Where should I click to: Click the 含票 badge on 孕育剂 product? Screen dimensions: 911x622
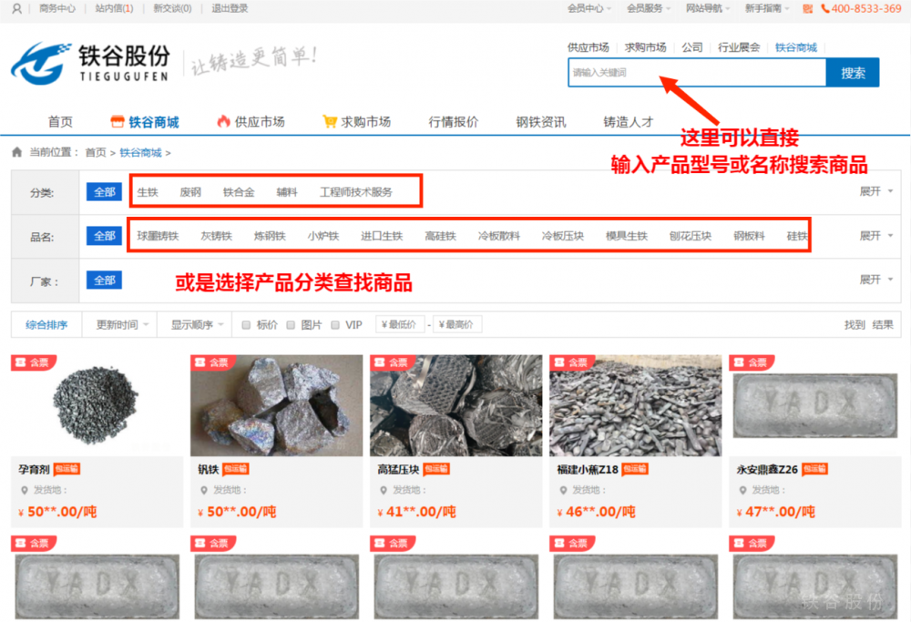coord(32,362)
